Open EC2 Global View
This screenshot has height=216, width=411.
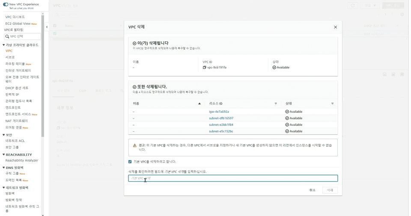[18, 24]
